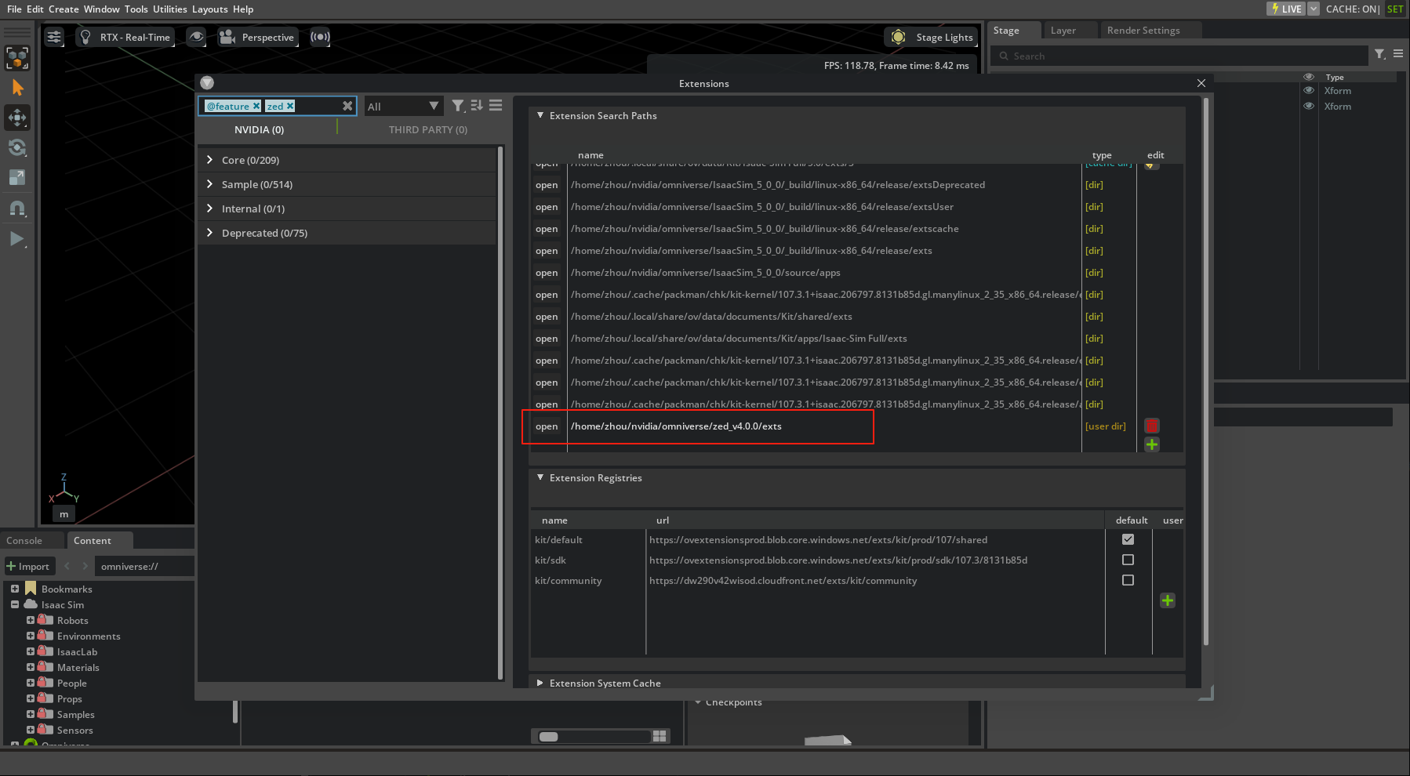Open the LIVE session dropdown arrow
Screen dimensions: 1410x776
1314,9
